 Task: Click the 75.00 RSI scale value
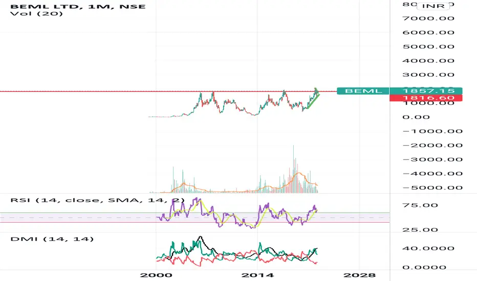coord(420,205)
